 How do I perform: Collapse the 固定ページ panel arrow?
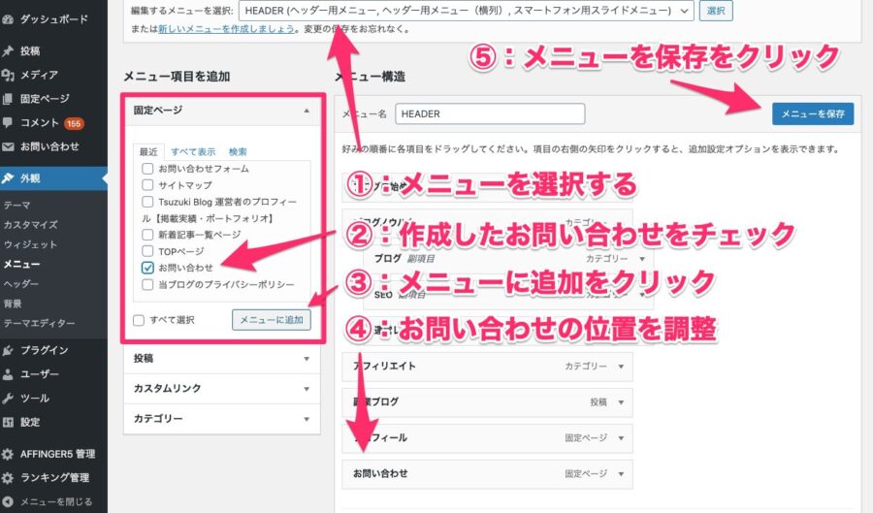pyautogui.click(x=307, y=111)
